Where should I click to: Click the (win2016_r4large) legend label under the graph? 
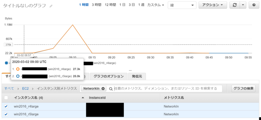point(104,63)
